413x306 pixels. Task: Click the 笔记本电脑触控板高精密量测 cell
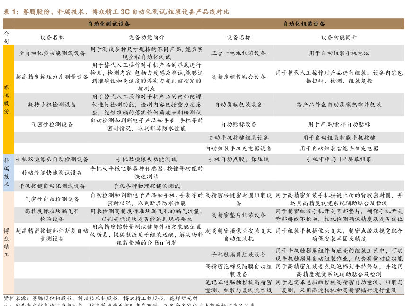tap(238, 286)
